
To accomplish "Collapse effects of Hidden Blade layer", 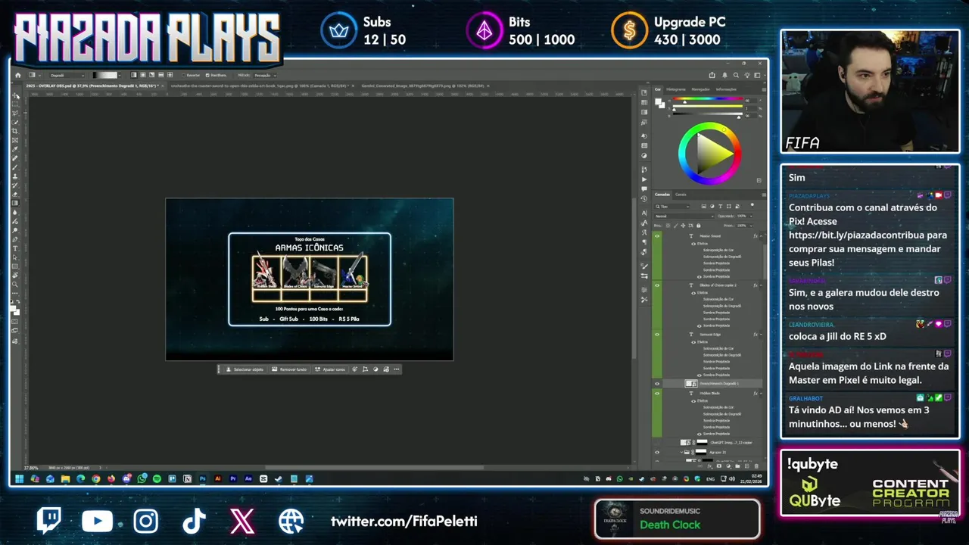I will coord(761,394).
